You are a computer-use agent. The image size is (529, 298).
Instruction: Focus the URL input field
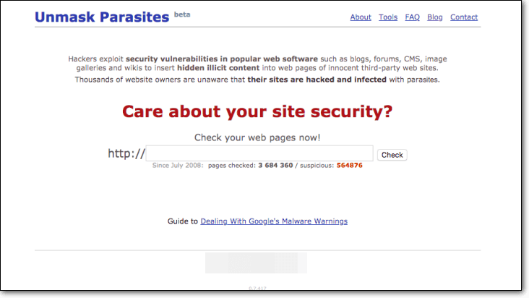coord(260,153)
